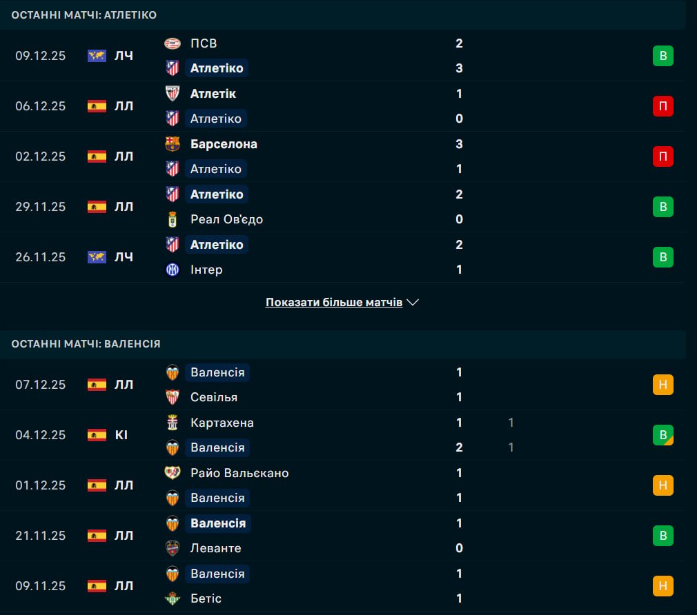Viewport: 697px width, 615px height.
Task: Click the Betis club crest icon
Action: 173,598
